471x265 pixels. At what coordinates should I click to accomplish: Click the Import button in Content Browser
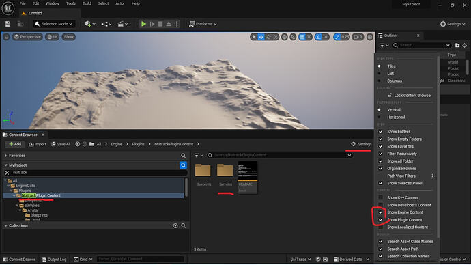click(38, 144)
